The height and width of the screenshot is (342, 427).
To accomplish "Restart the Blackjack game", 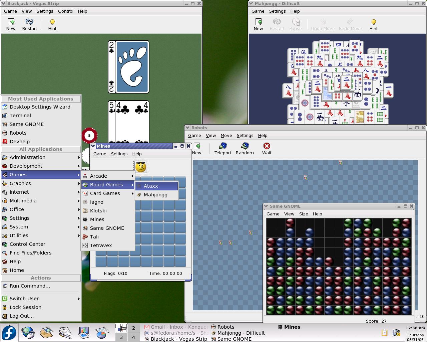I will [x=29, y=24].
